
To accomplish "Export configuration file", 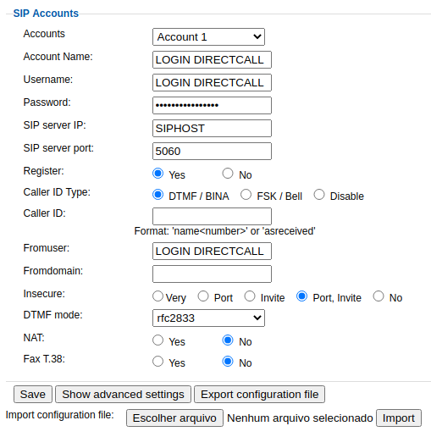I will [259, 394].
